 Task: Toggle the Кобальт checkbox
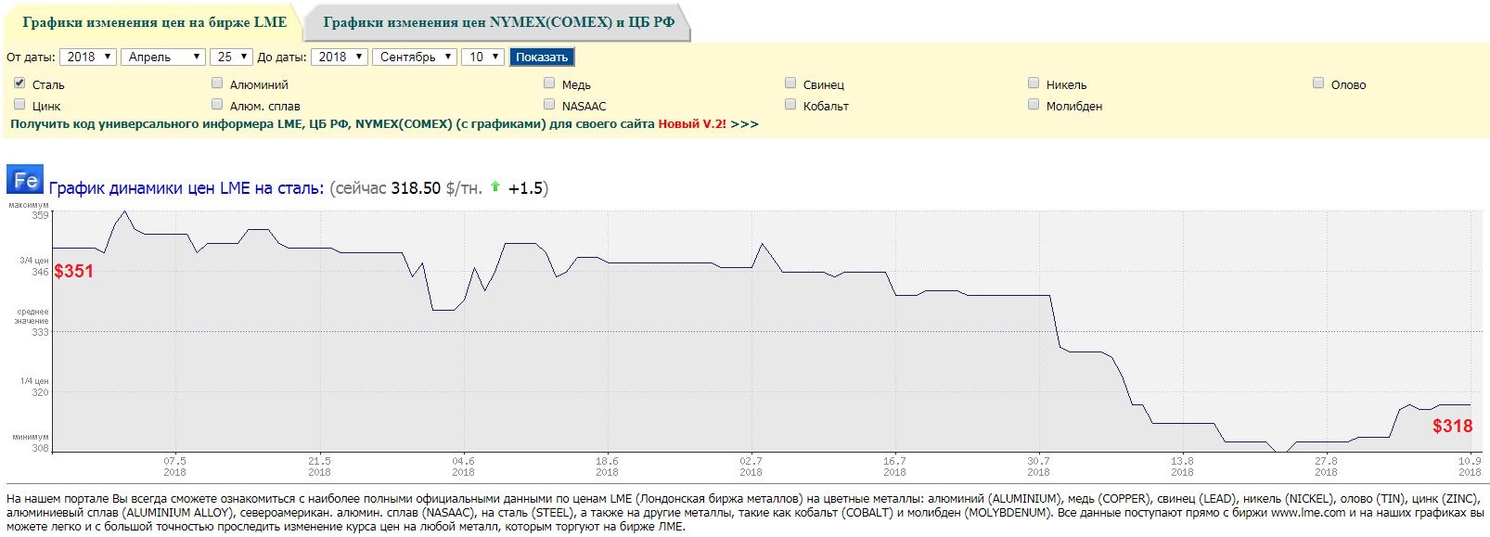coord(790,105)
